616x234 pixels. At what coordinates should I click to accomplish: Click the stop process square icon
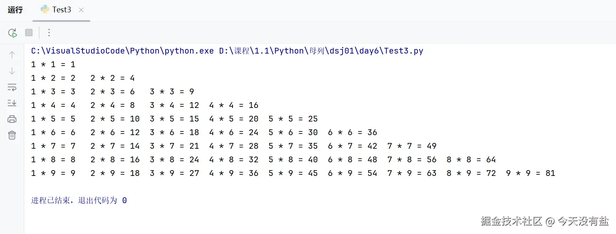click(29, 33)
